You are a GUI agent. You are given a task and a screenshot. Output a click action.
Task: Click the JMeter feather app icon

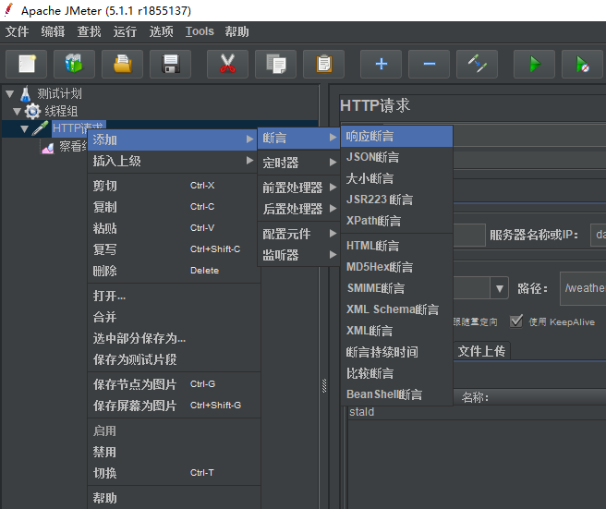click(x=8, y=10)
